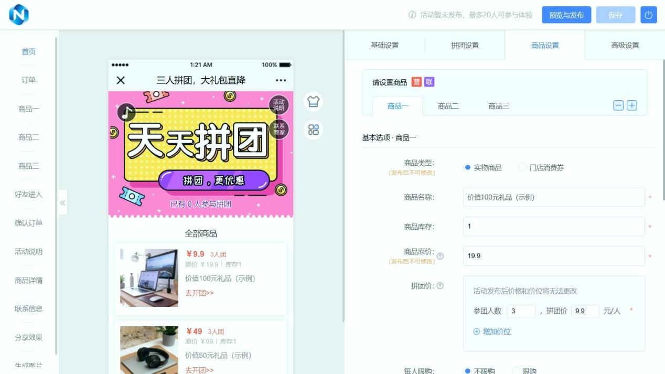Collapse the left sidebar with double chevron
Image resolution: width=665 pixels, height=374 pixels.
(x=62, y=202)
